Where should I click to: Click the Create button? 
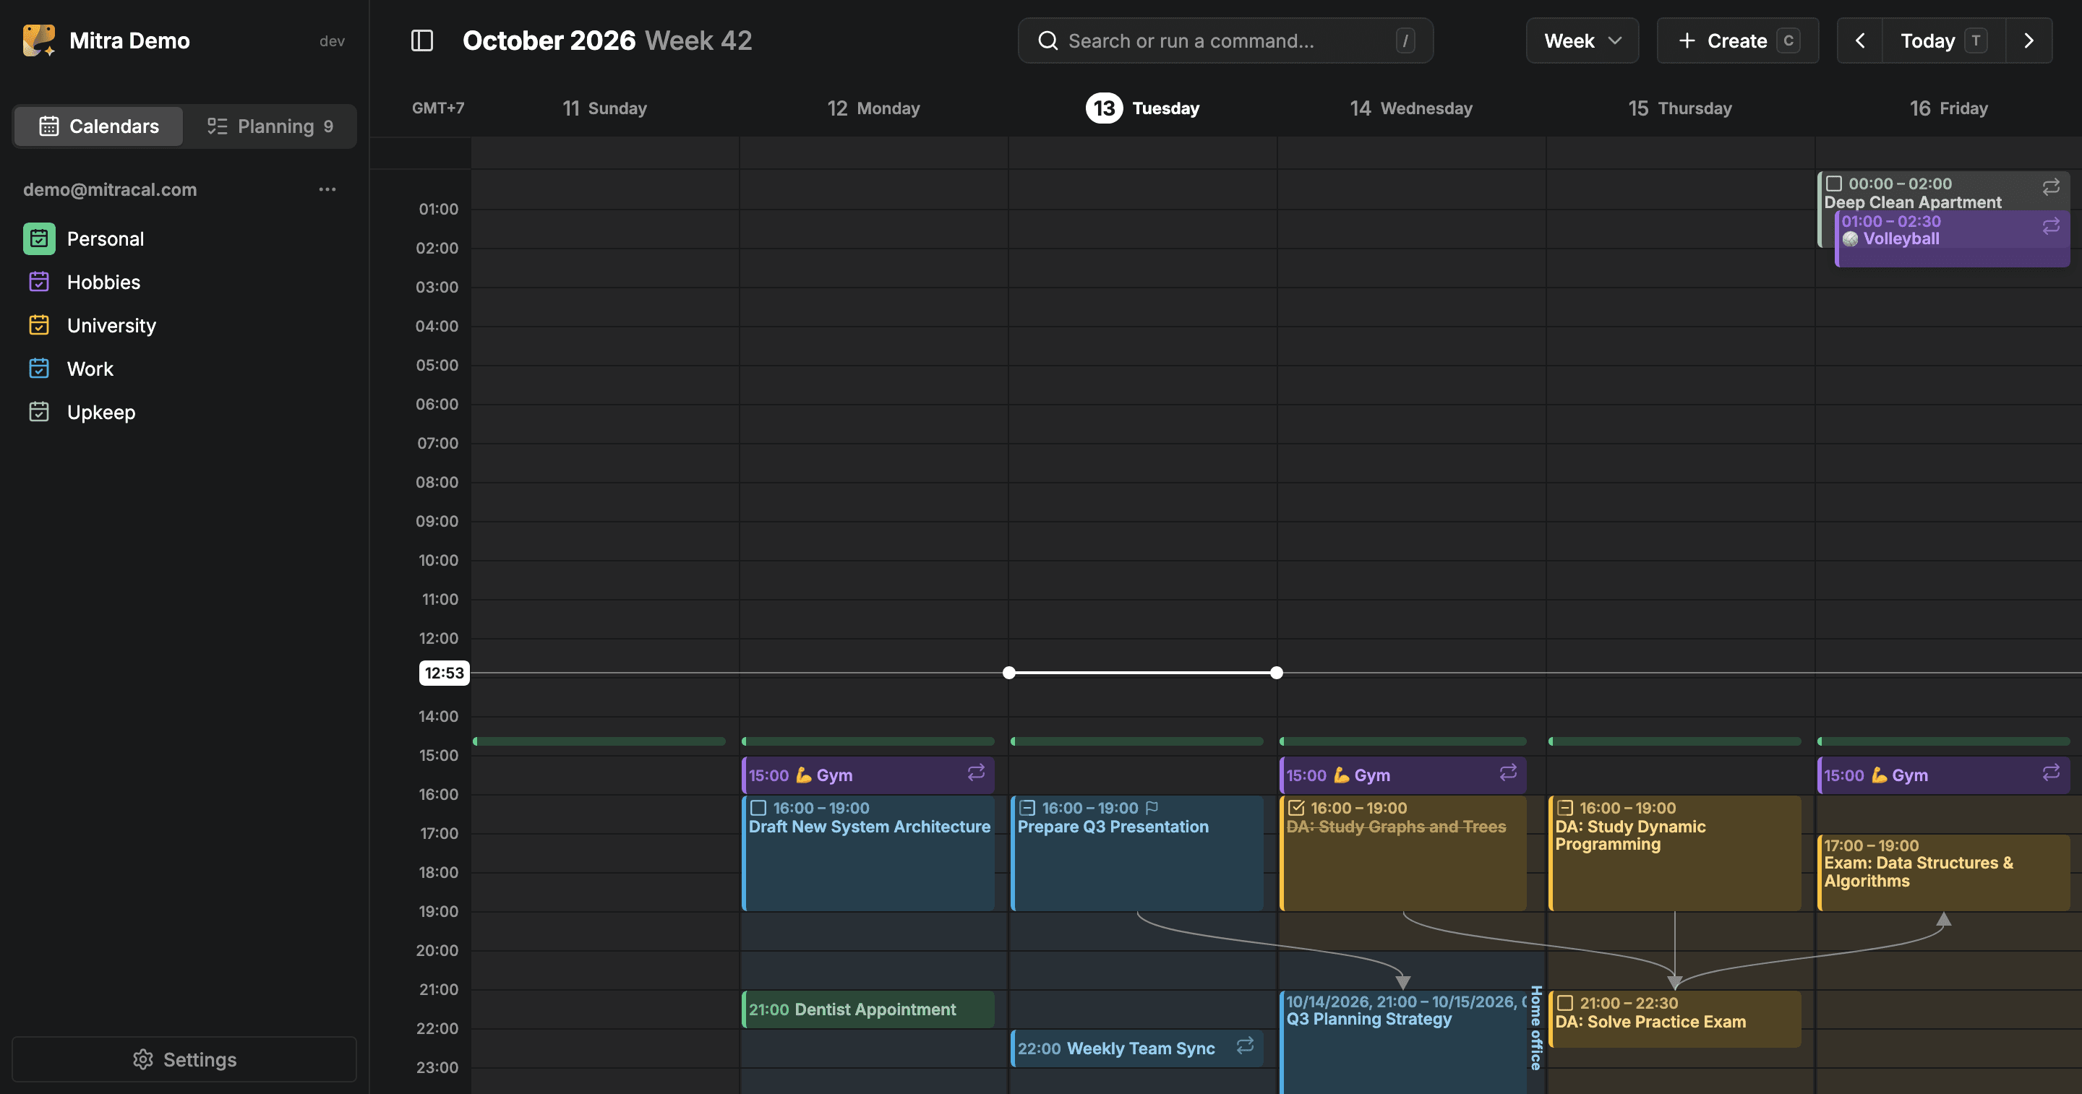(1738, 40)
